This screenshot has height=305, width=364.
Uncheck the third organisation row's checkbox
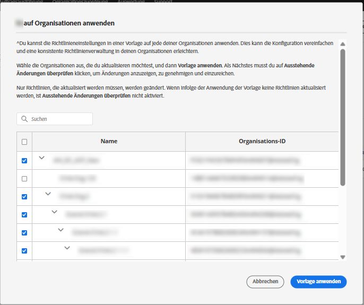tap(24, 197)
